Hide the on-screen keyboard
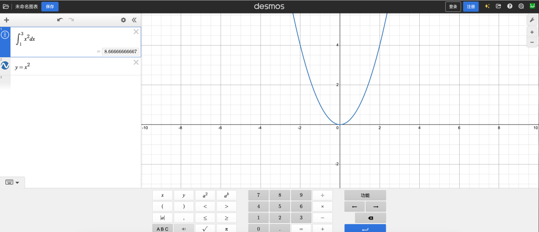539x232 pixels. pos(12,182)
